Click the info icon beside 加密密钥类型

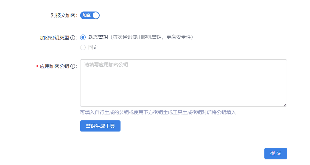(x=73, y=38)
